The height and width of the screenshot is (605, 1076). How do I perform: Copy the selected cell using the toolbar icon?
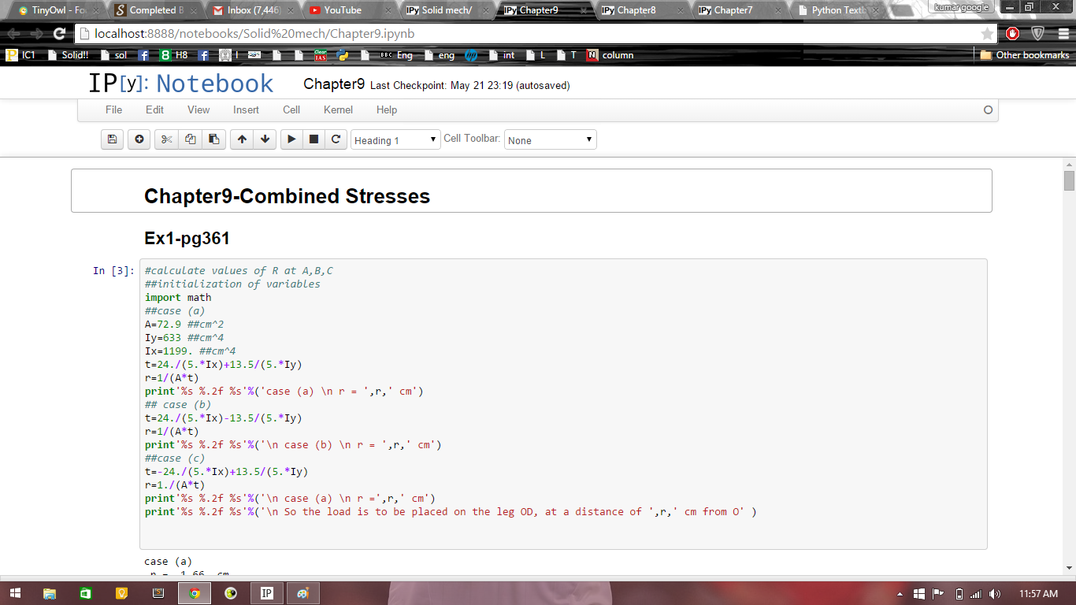point(190,139)
